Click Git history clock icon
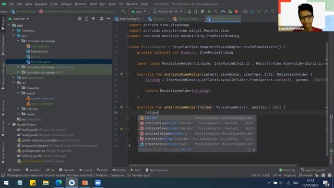This screenshot has width=334, height=188. (x=272, y=11)
